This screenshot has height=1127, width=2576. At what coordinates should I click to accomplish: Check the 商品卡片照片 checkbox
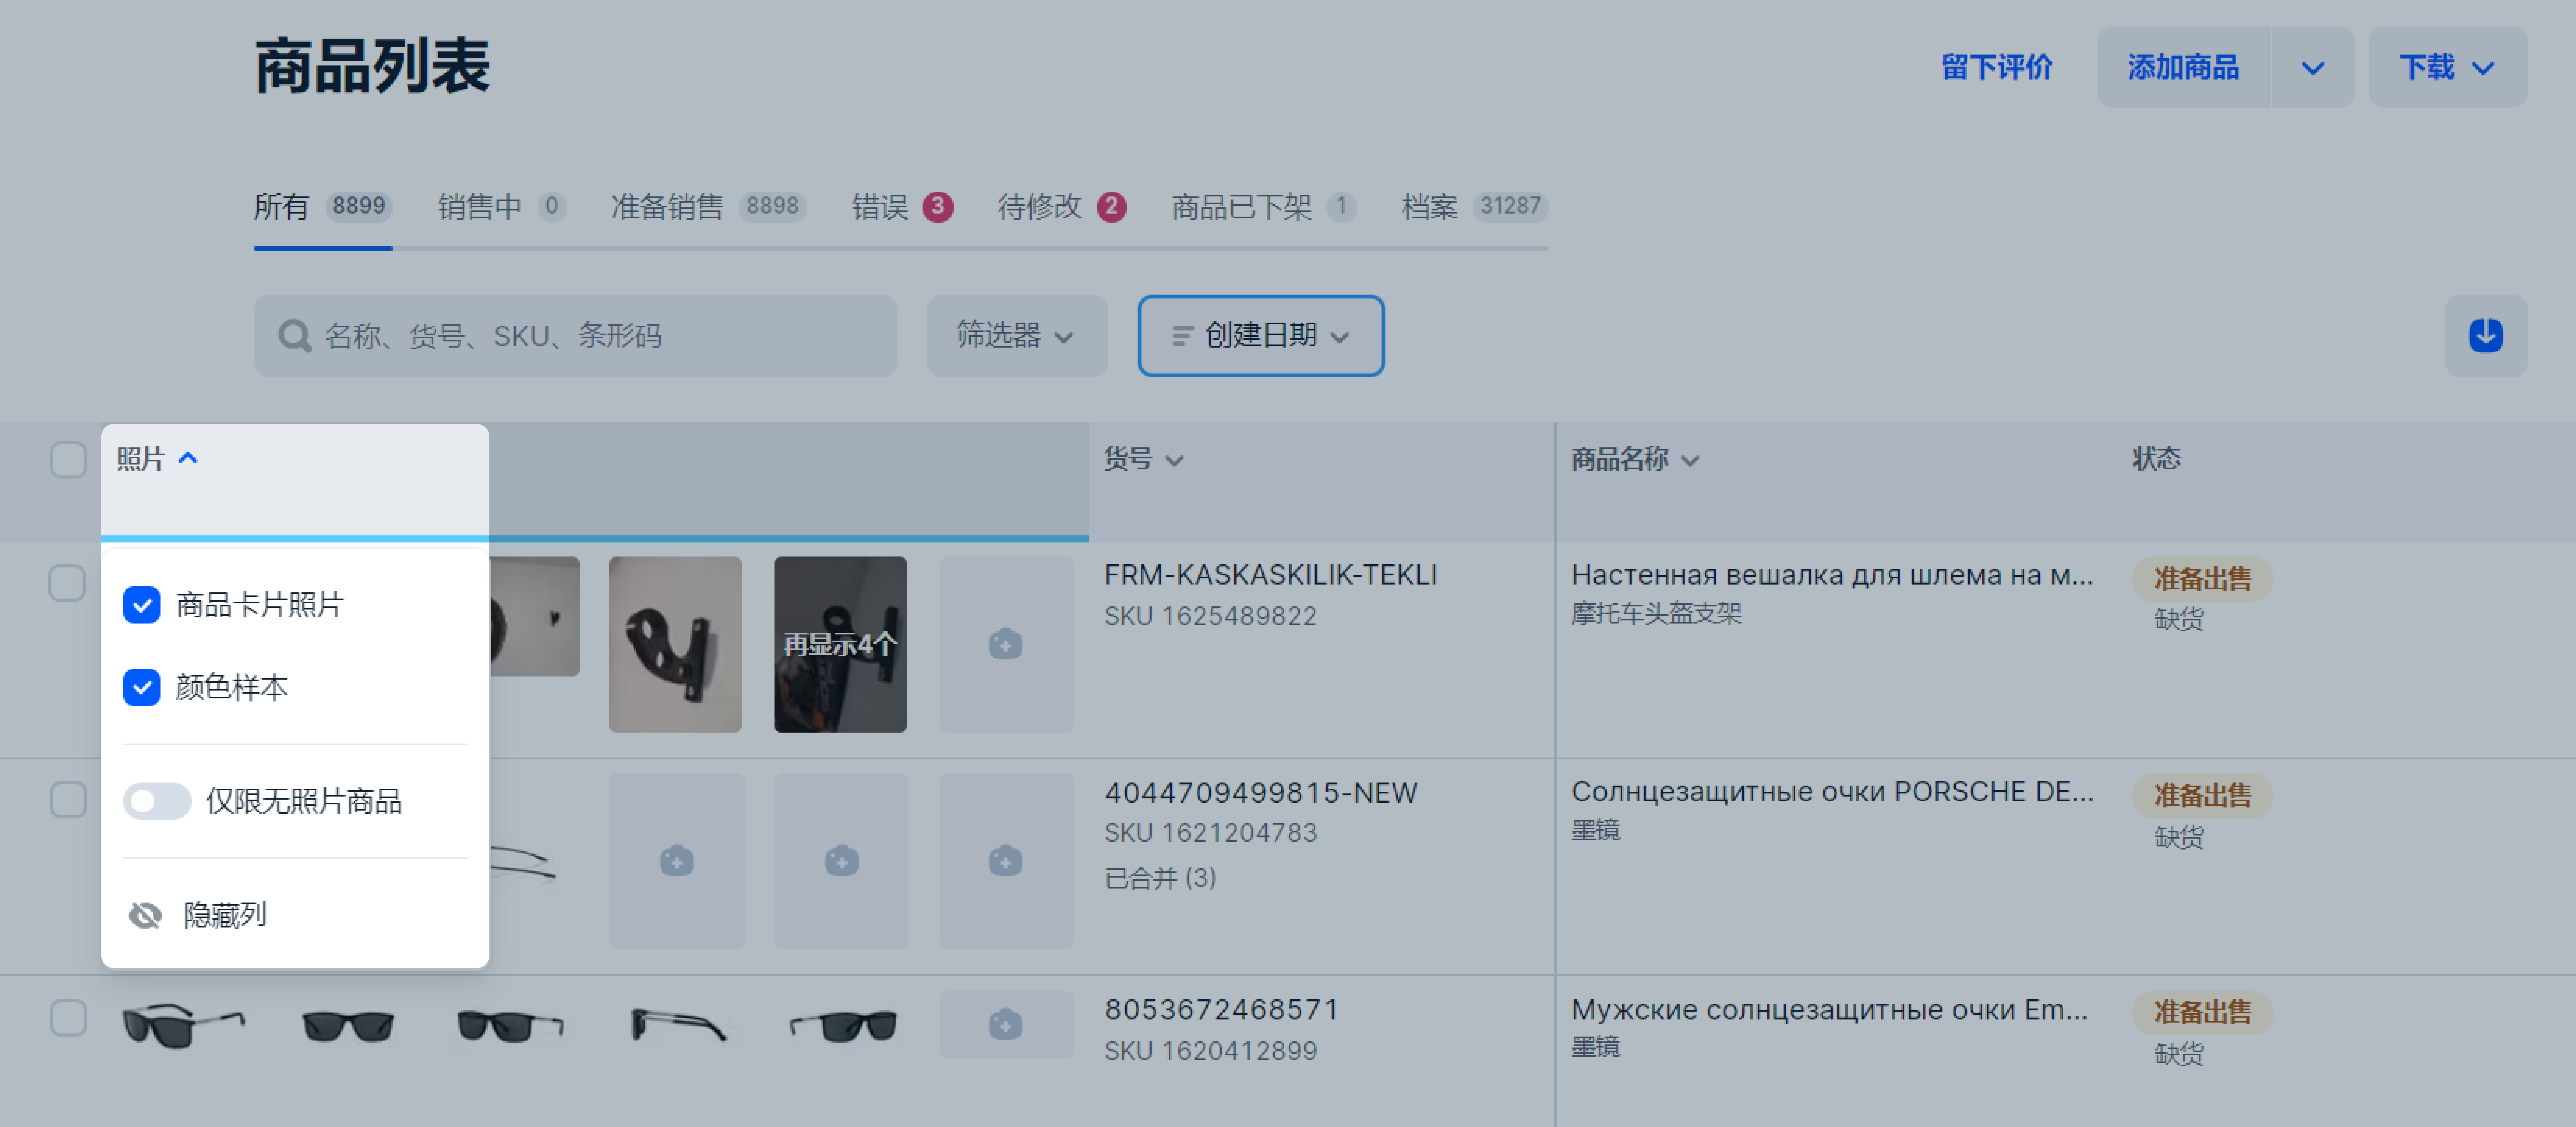point(142,604)
